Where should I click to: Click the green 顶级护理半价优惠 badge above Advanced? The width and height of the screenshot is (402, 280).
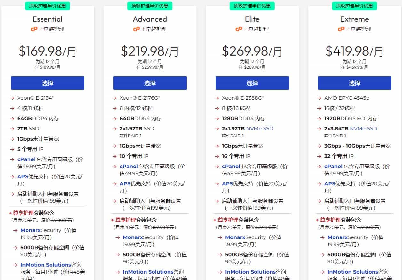150,6
